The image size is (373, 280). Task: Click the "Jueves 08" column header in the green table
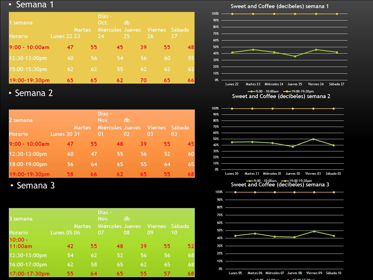[x=132, y=229]
